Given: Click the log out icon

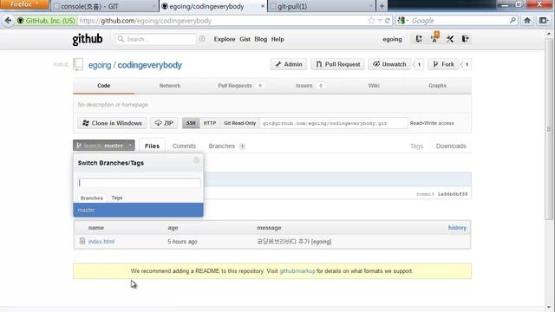Looking at the screenshot, I should point(465,39).
